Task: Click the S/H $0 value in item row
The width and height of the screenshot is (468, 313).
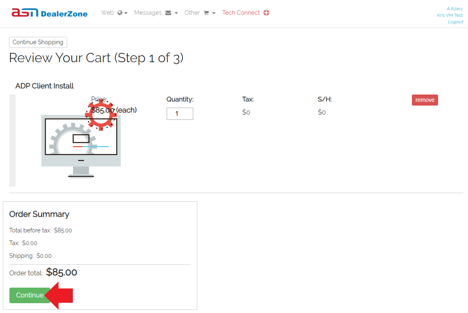Action: point(321,112)
